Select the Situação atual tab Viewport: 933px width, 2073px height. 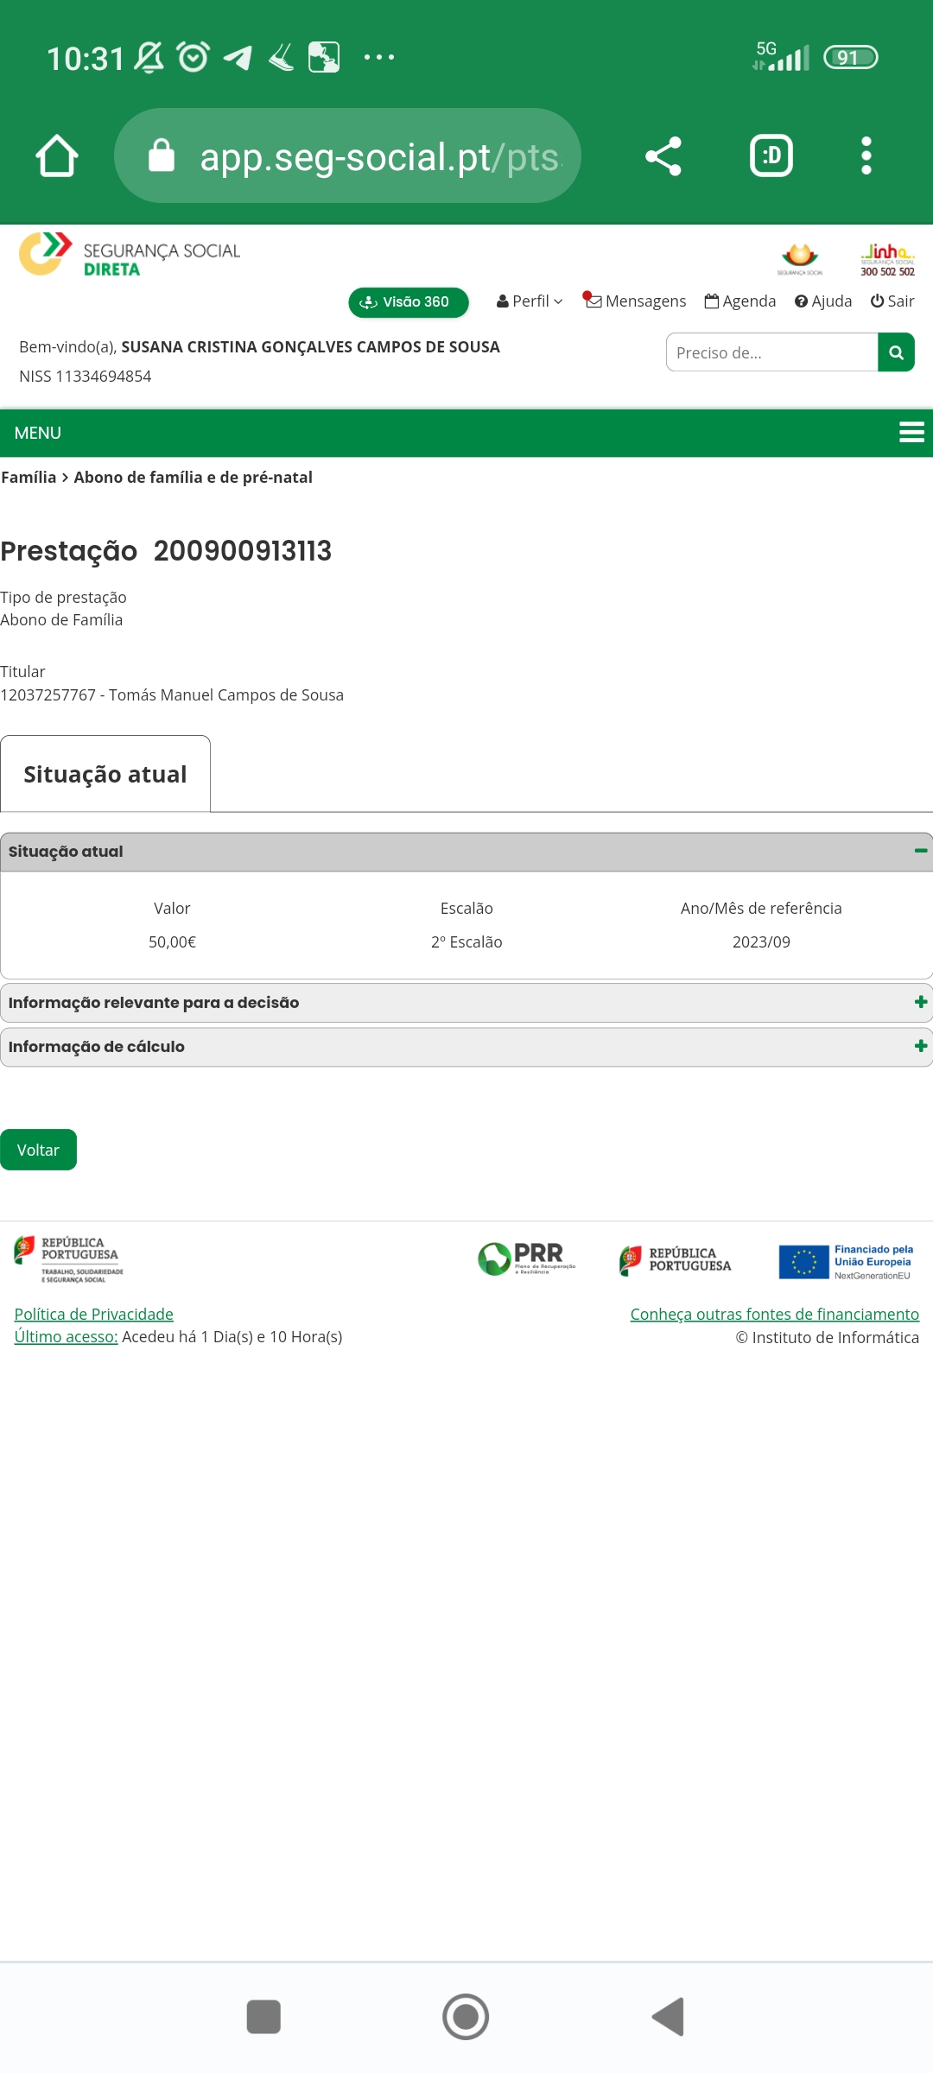(x=105, y=774)
